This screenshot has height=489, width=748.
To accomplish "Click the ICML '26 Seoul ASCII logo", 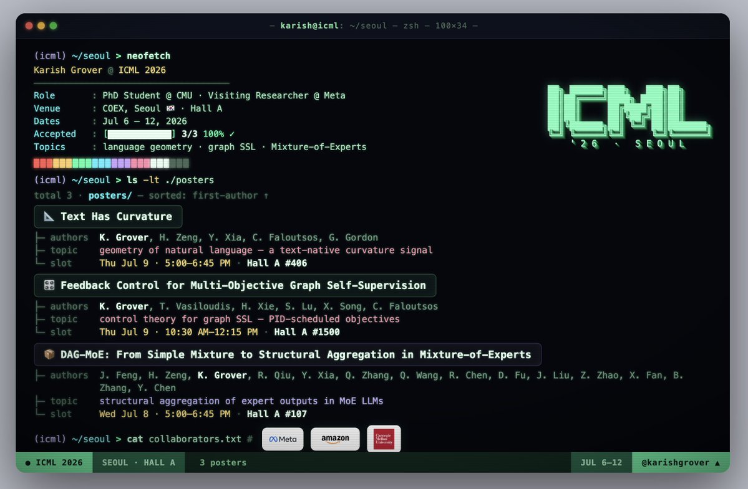I will [x=629, y=116].
